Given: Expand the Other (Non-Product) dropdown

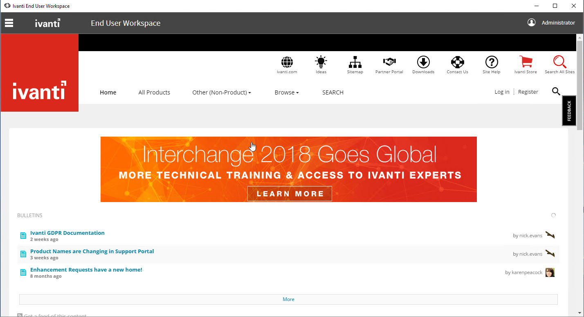Looking at the screenshot, I should 221,92.
